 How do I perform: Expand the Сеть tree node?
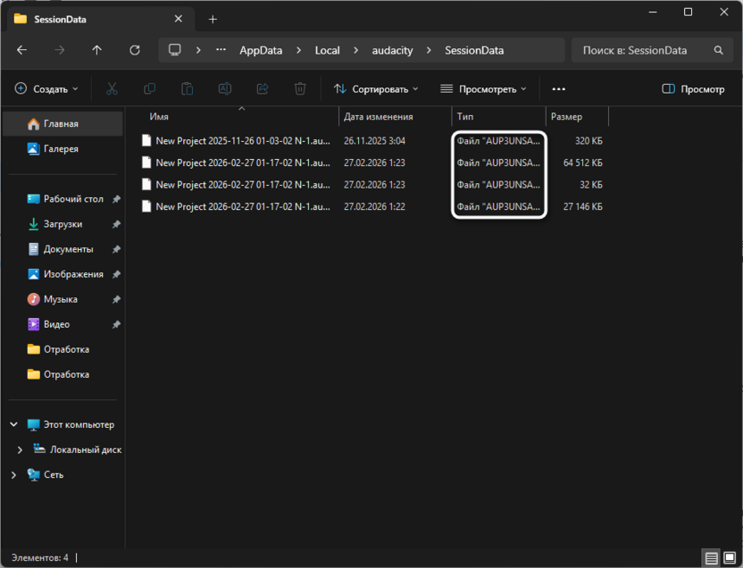pos(13,474)
